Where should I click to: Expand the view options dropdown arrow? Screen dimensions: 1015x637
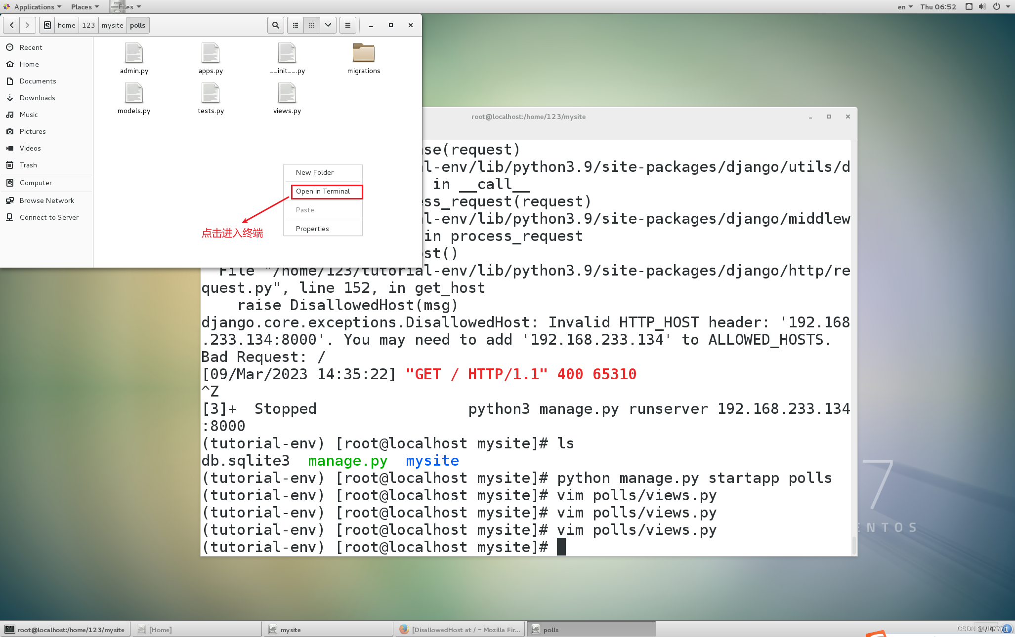point(328,25)
